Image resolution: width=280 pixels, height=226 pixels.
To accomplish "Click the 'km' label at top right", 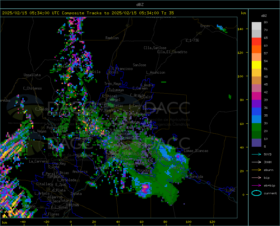I will (x=243, y=13).
